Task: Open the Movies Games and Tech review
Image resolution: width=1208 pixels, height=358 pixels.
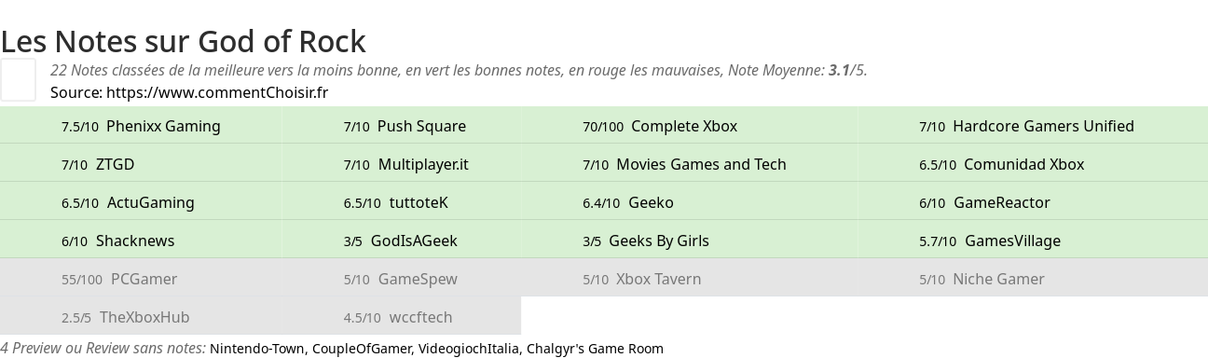Action: tap(684, 164)
